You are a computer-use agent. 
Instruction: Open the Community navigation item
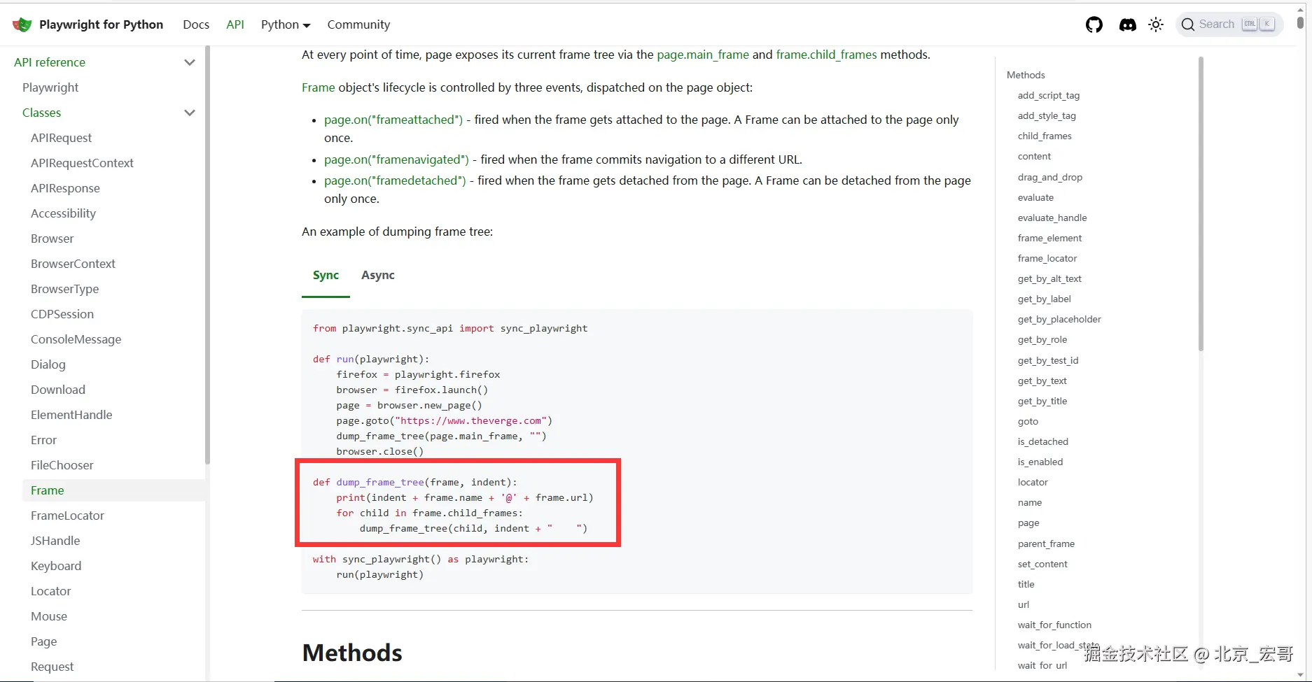[358, 24]
